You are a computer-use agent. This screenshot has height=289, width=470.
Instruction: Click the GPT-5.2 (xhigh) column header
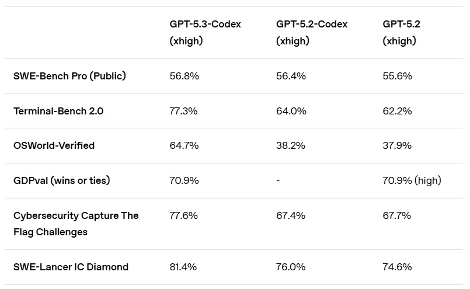point(401,33)
